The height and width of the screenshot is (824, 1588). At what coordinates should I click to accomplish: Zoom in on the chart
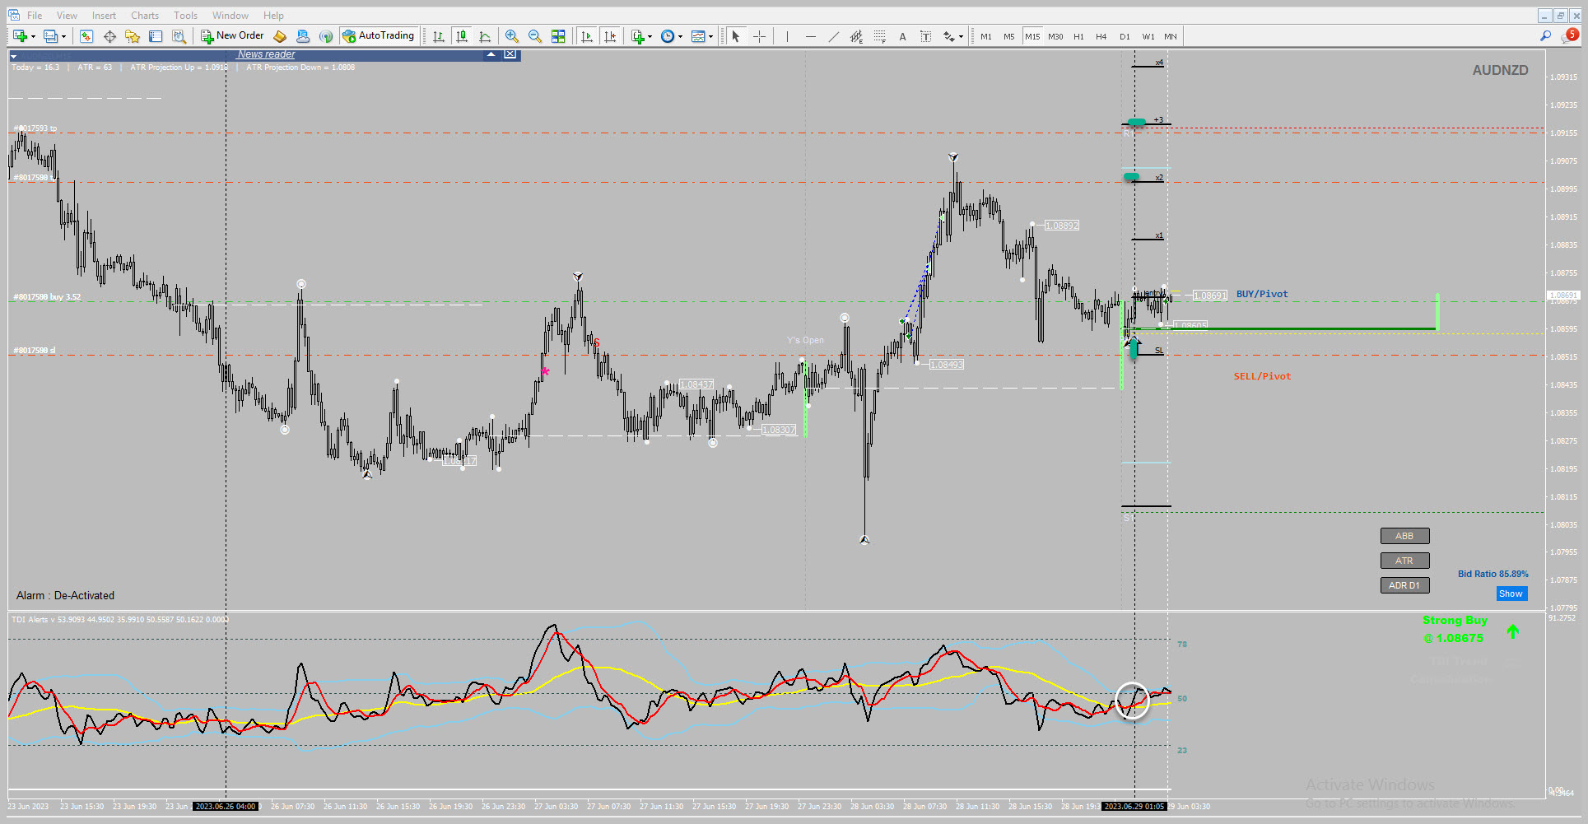(x=512, y=36)
